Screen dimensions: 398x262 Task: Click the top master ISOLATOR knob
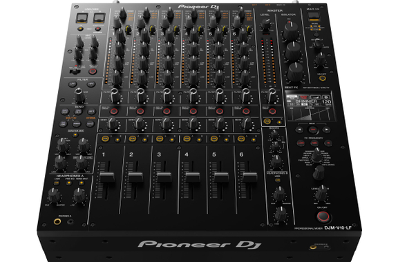point(290,31)
